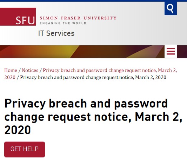Open the Notices breadcrumb link
This screenshot has width=187, height=162.
point(30,71)
